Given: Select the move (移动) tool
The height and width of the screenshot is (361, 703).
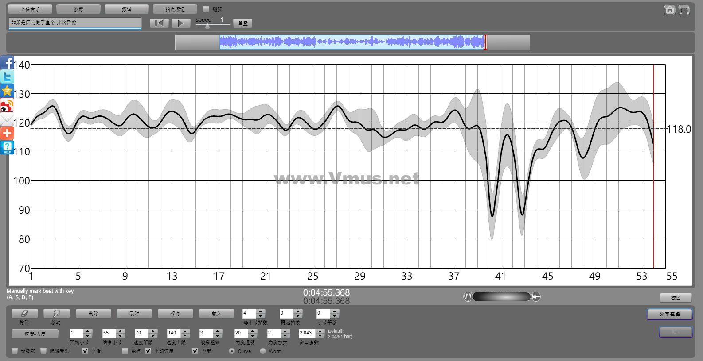Looking at the screenshot, I should click(56, 314).
